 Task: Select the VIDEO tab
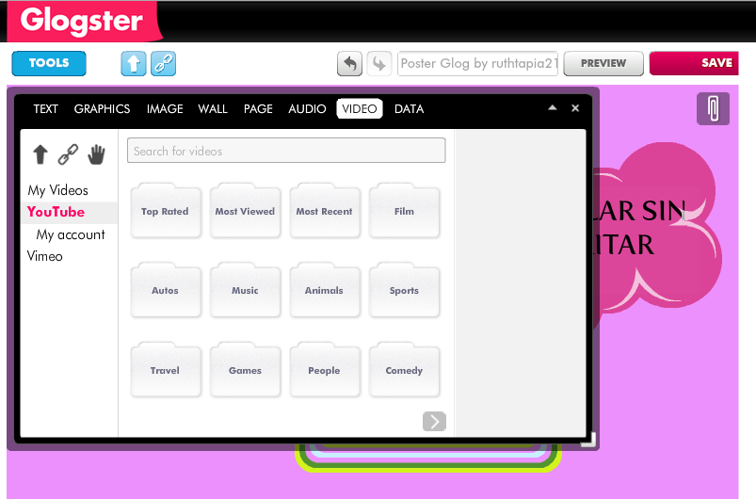360,108
